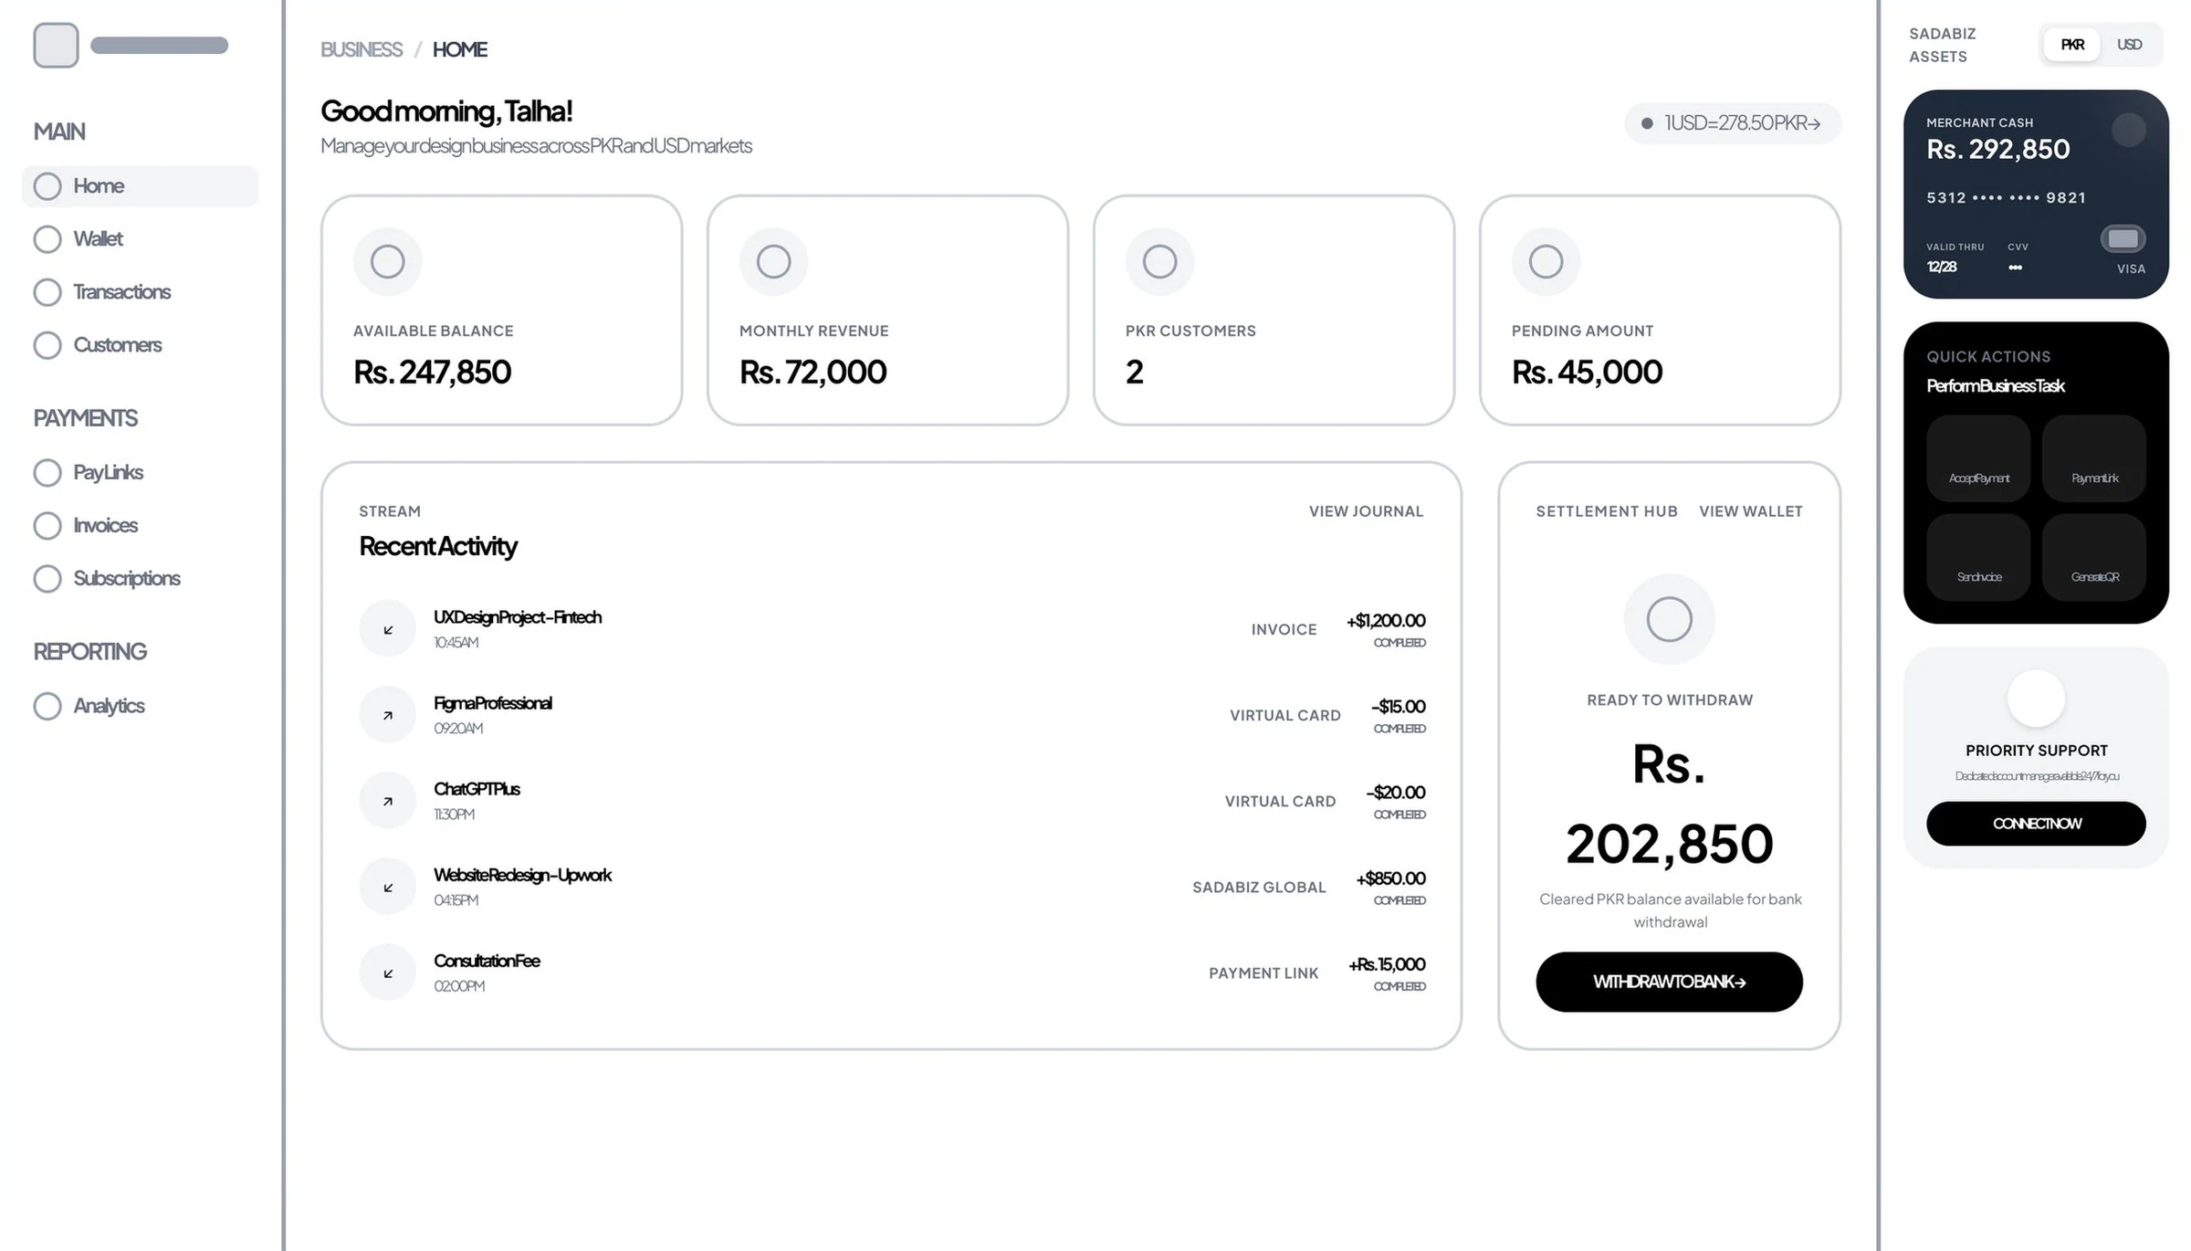This screenshot has width=2191, height=1251.
Task: Click the PayLinks circle icon
Action: point(47,473)
